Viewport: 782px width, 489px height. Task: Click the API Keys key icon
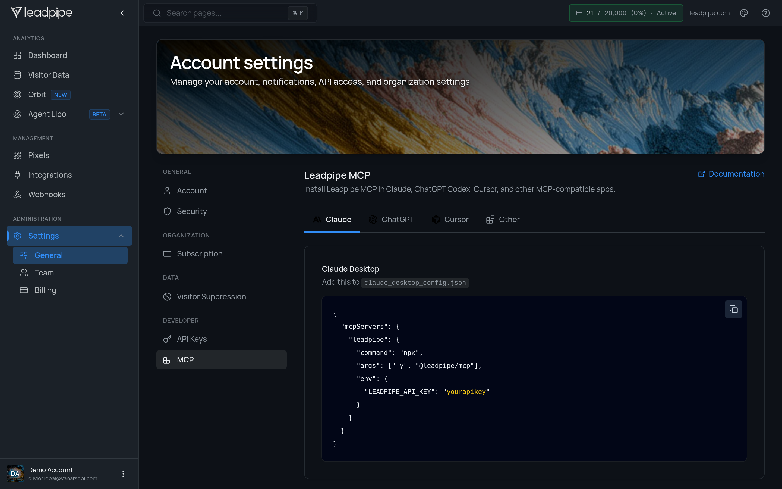click(167, 339)
